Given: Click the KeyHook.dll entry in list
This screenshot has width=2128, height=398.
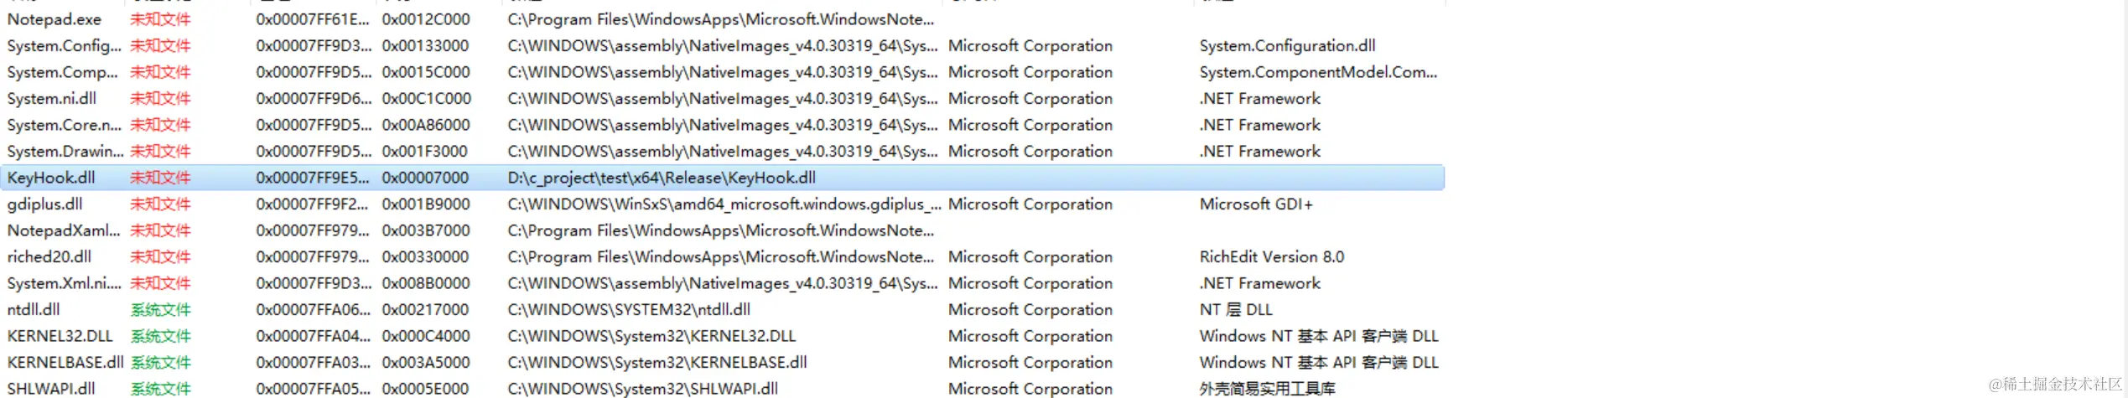Looking at the screenshot, I should (x=51, y=178).
